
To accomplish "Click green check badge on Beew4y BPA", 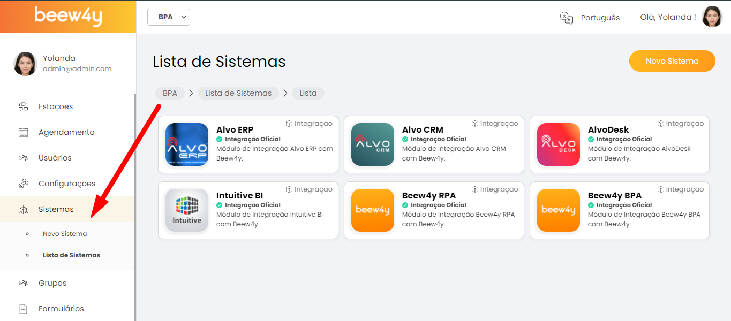I will [x=591, y=205].
